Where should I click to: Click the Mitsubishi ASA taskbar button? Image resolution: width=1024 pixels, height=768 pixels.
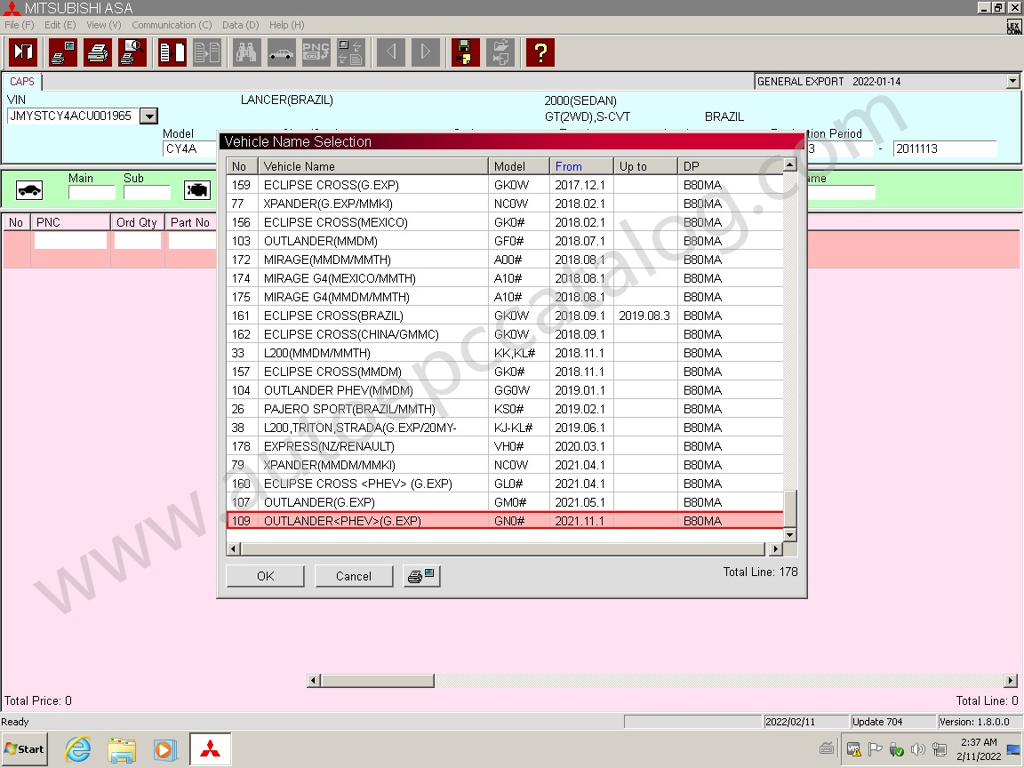coord(211,749)
